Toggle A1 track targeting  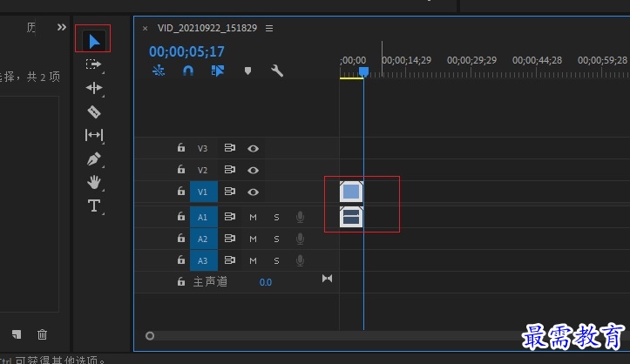click(204, 217)
